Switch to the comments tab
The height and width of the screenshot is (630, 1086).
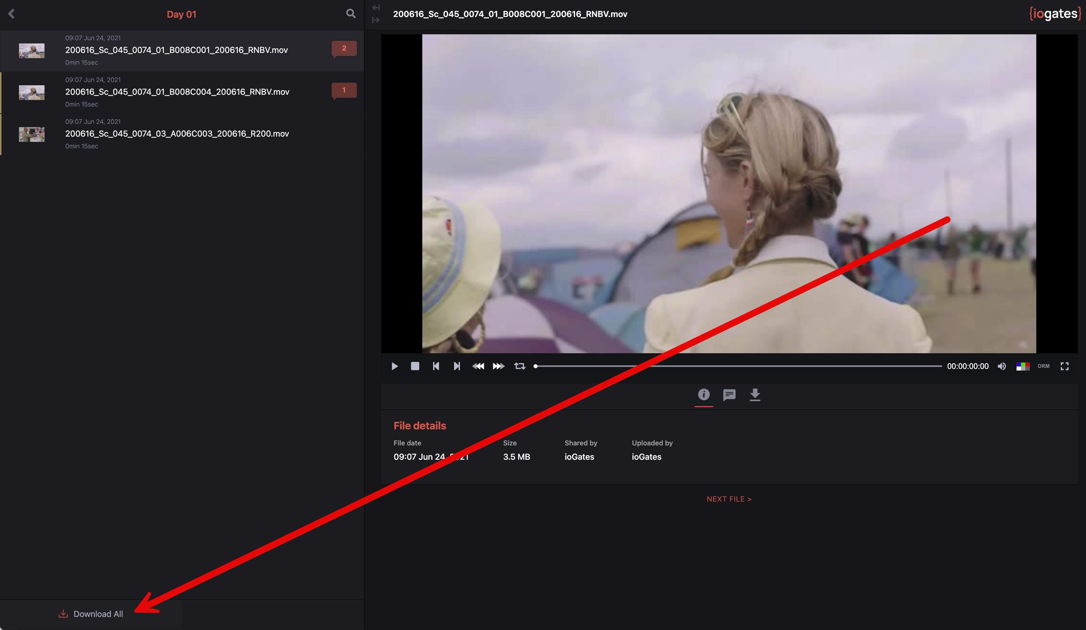click(729, 395)
